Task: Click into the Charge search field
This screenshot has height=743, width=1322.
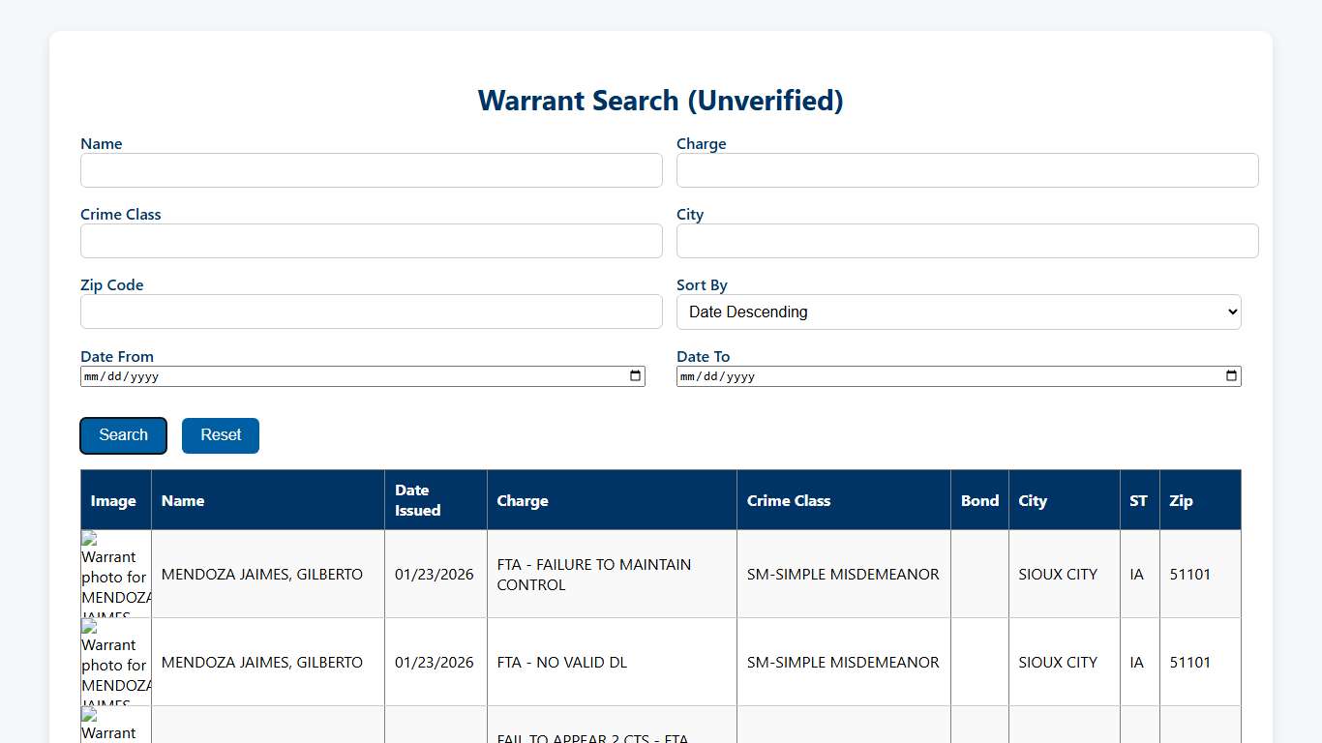Action: pyautogui.click(x=967, y=170)
